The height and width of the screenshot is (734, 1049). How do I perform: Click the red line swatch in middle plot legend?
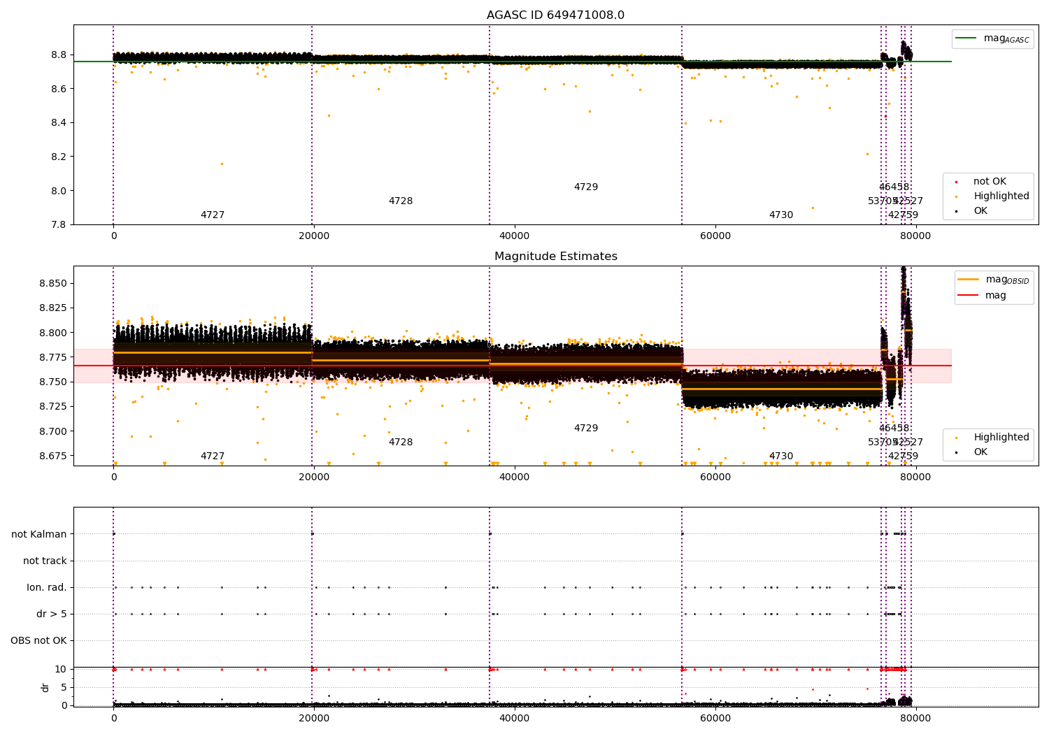coord(968,296)
